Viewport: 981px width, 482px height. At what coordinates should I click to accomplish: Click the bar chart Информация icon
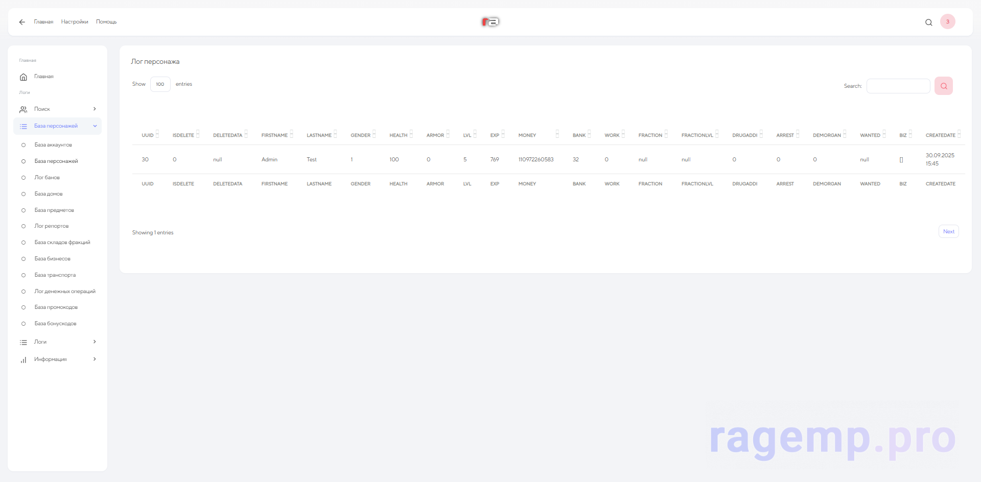click(x=24, y=359)
